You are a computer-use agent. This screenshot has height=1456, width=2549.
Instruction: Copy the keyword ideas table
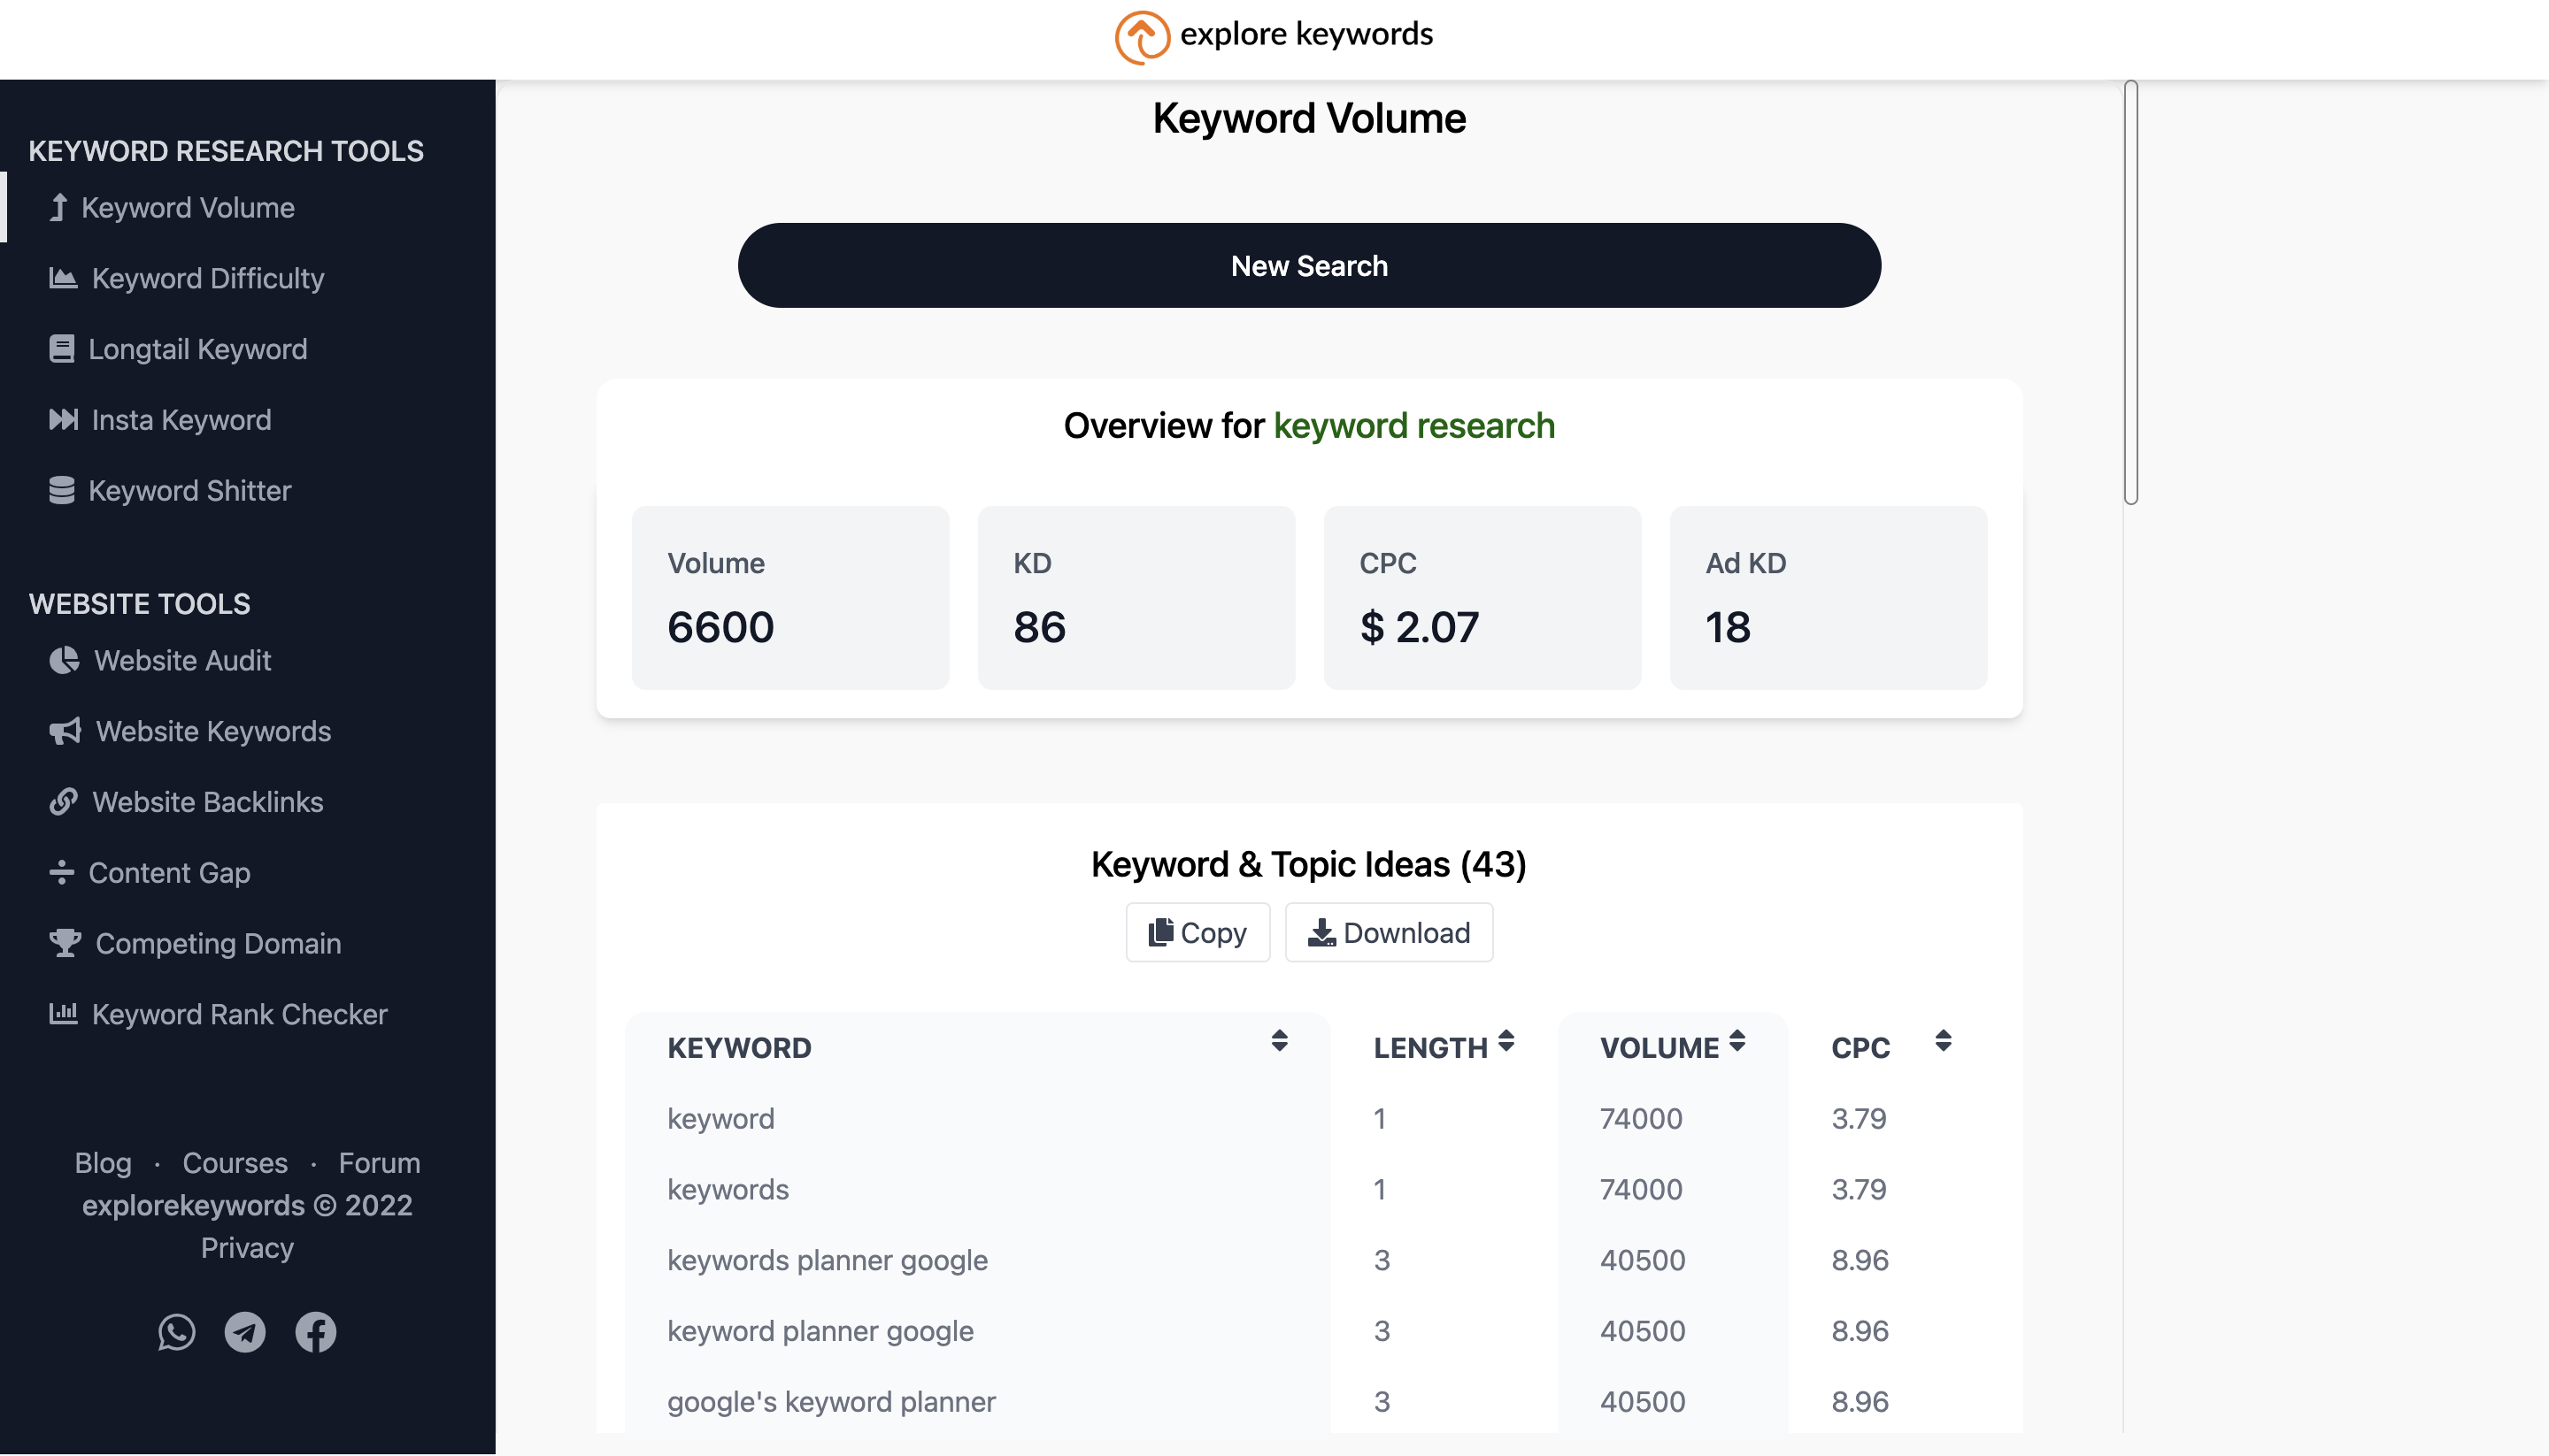point(1197,933)
